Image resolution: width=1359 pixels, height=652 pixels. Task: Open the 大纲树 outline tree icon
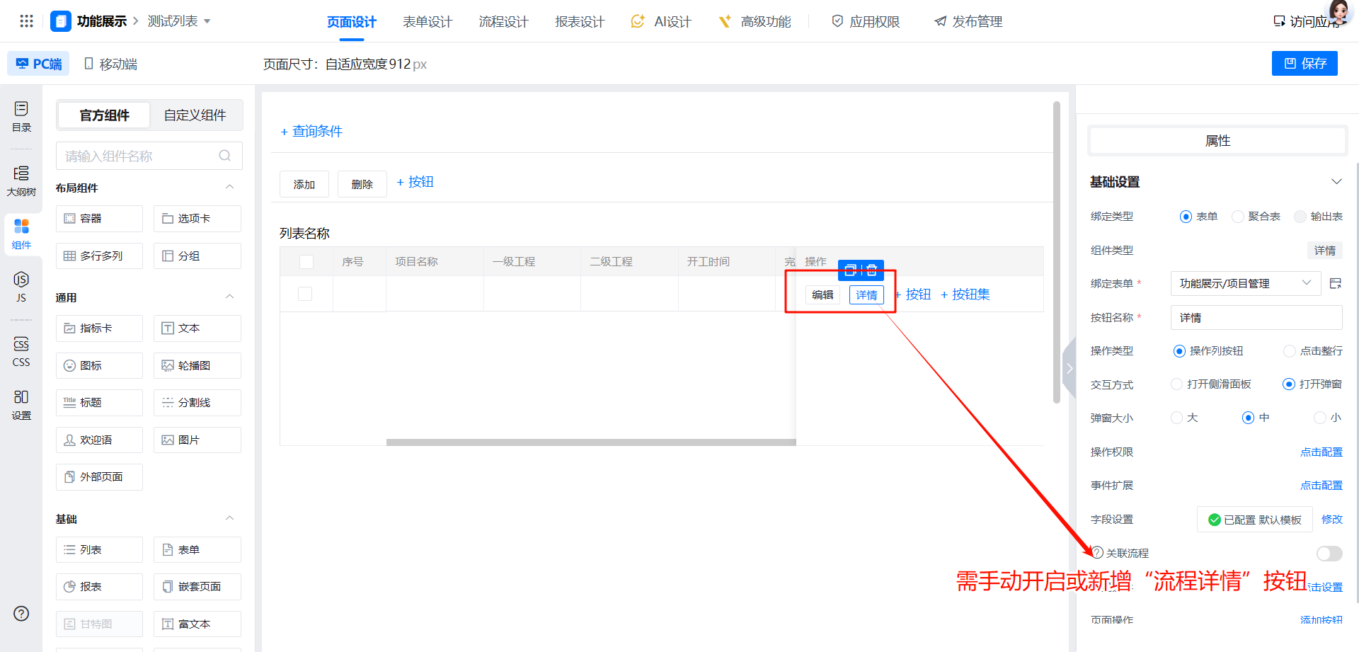click(x=21, y=181)
